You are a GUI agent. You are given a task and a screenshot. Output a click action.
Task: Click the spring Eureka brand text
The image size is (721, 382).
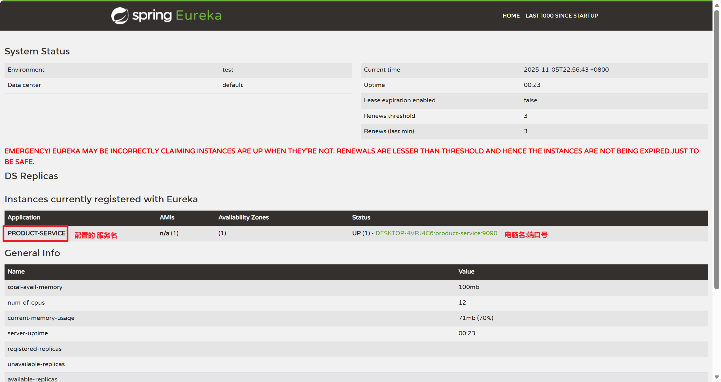[x=177, y=15]
